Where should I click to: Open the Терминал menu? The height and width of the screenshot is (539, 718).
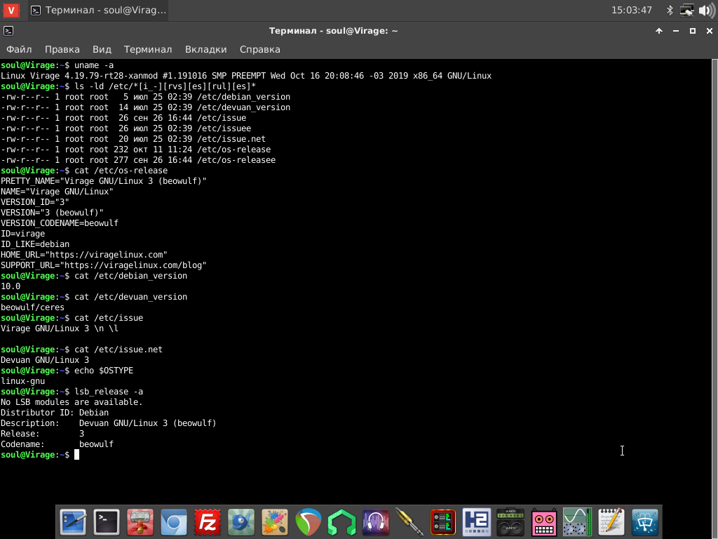148,49
